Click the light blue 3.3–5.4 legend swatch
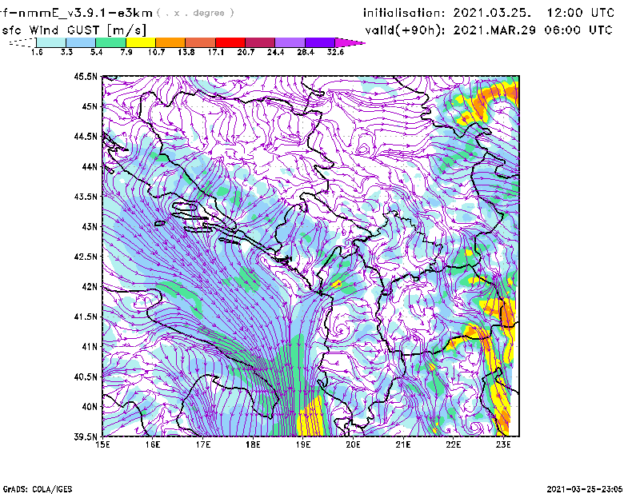The width and height of the screenshot is (640, 494). [x=81, y=42]
